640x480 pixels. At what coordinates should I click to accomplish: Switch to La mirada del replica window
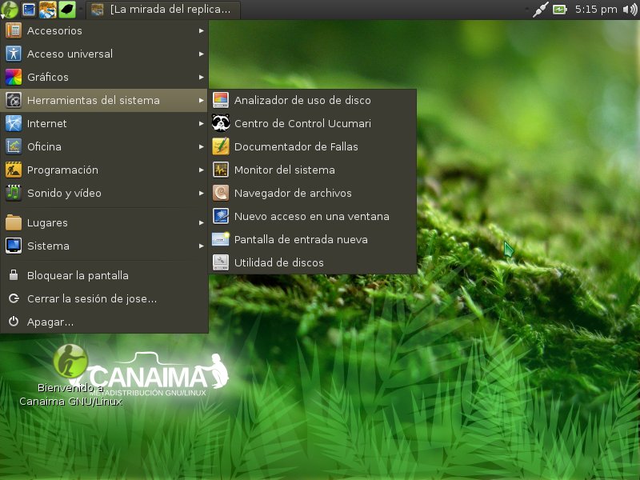tap(164, 10)
